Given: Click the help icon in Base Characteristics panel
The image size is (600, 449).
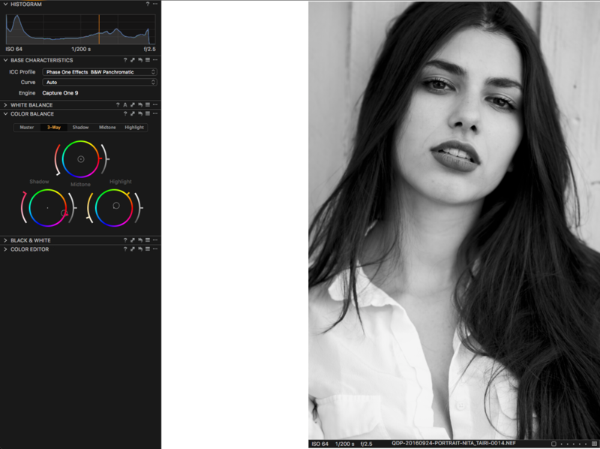Looking at the screenshot, I should [x=125, y=60].
